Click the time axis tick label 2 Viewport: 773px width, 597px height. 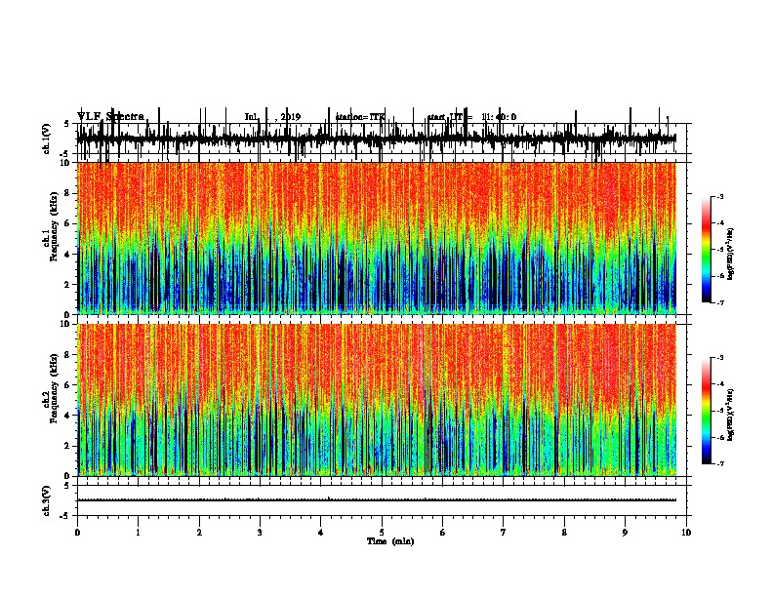pyautogui.click(x=199, y=532)
